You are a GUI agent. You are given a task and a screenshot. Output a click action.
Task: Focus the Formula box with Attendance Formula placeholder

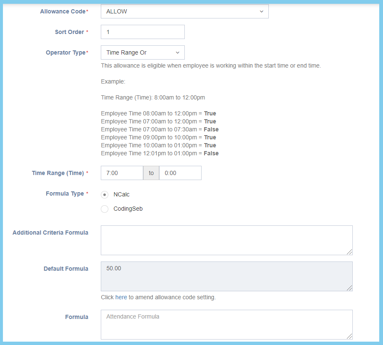226,324
